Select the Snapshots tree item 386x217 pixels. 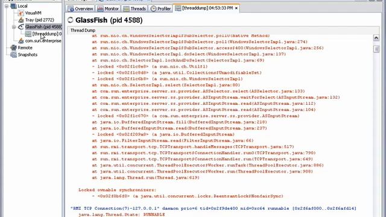click(27, 54)
